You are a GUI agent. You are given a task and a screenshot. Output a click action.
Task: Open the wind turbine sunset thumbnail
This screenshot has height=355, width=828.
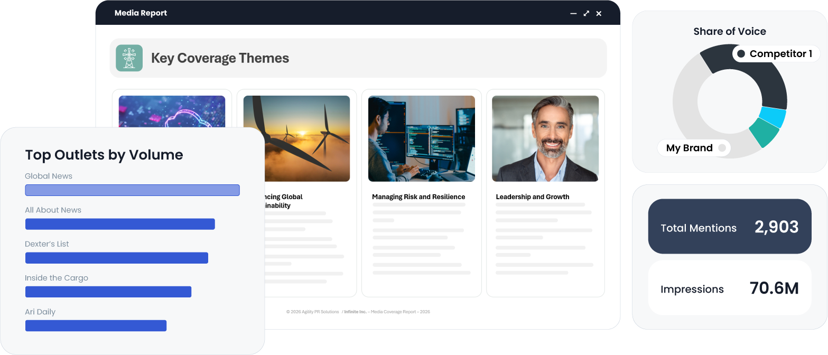296,138
